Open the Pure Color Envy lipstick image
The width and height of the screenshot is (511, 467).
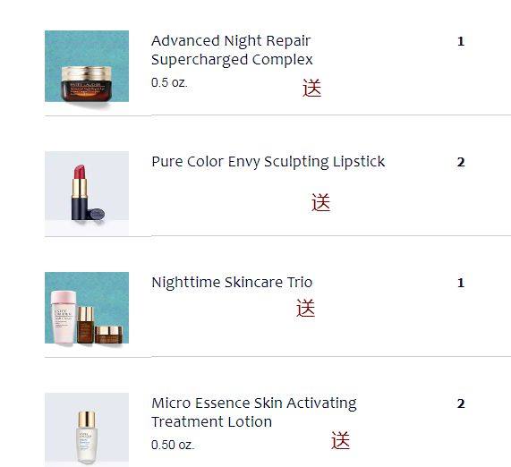tap(87, 193)
